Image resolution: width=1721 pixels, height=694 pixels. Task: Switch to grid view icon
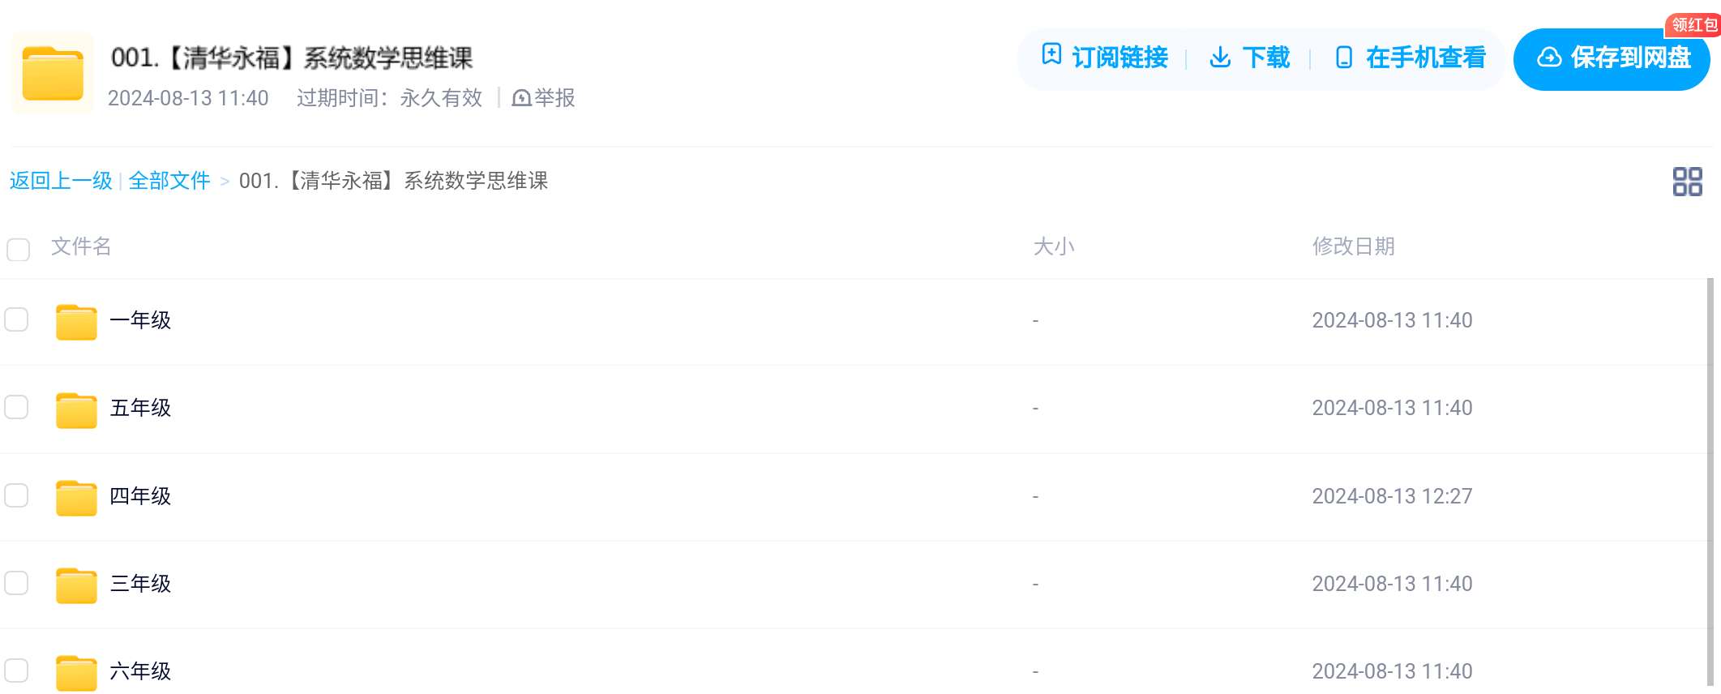coord(1687,182)
